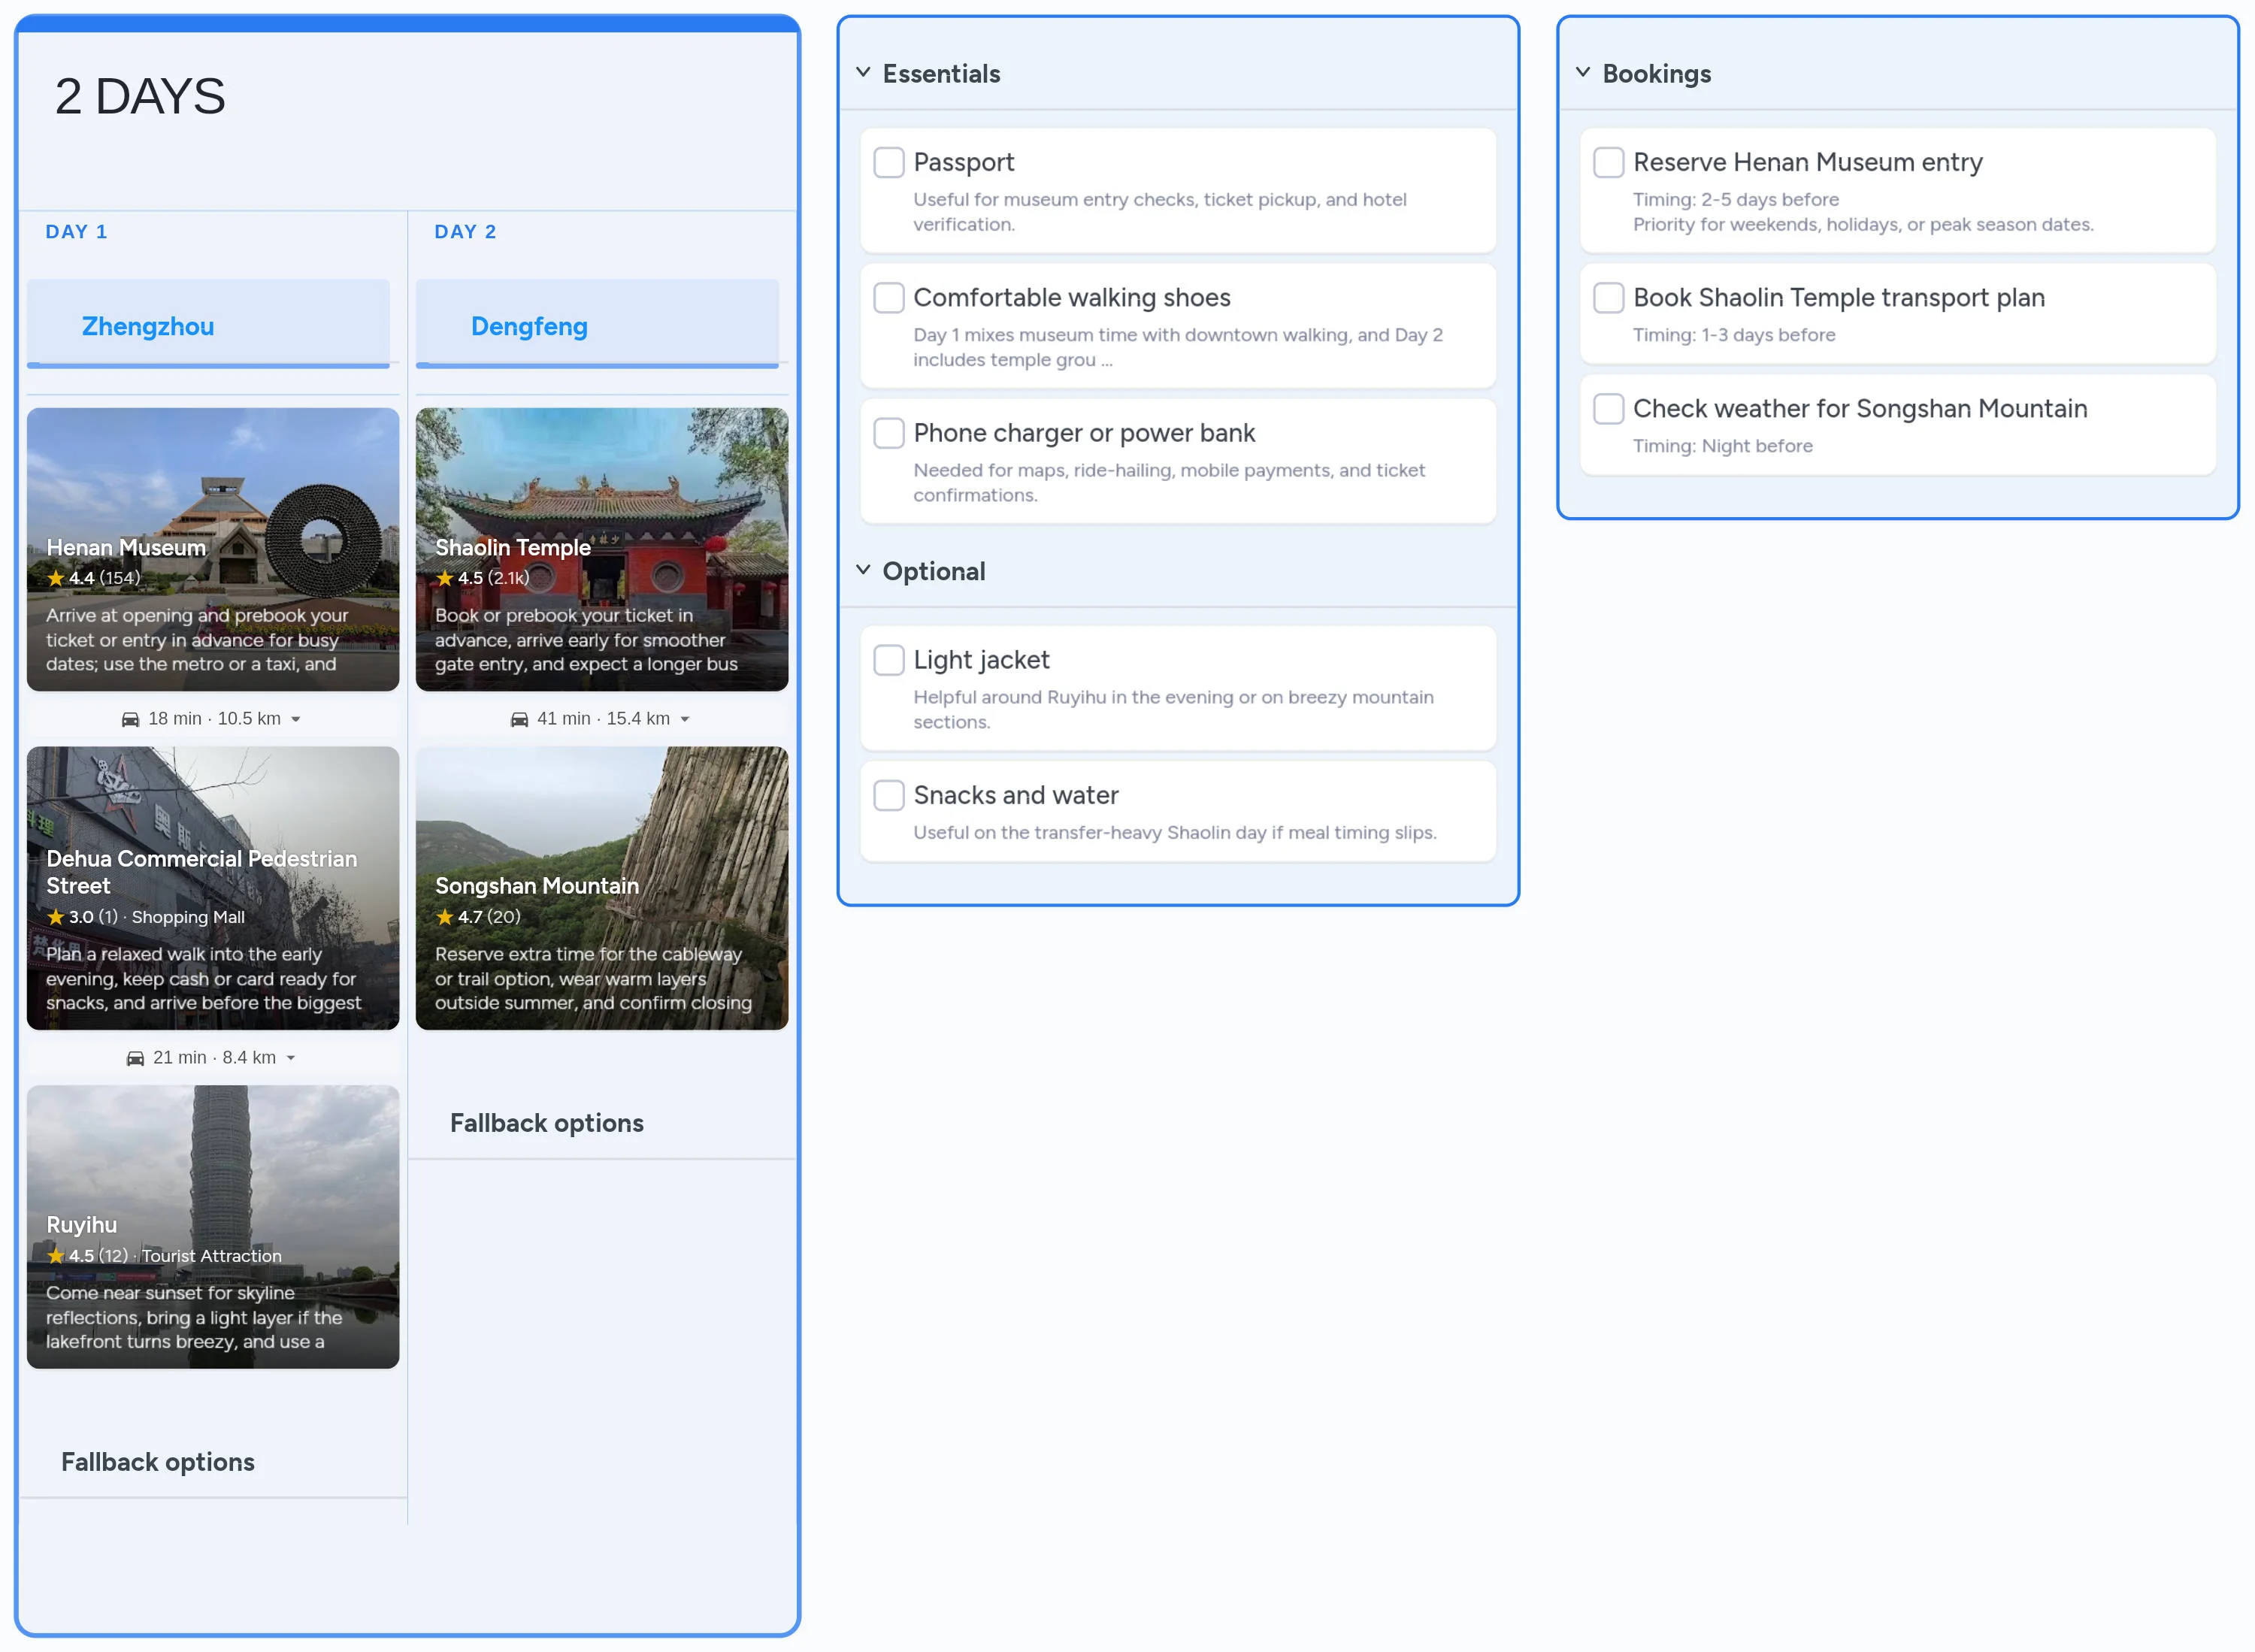Select the Dengfeng city tab

click(x=529, y=326)
